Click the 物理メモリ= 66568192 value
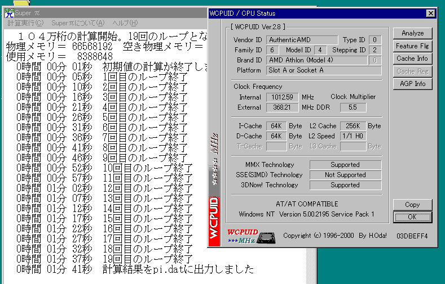445x284 pixels. click(92, 46)
